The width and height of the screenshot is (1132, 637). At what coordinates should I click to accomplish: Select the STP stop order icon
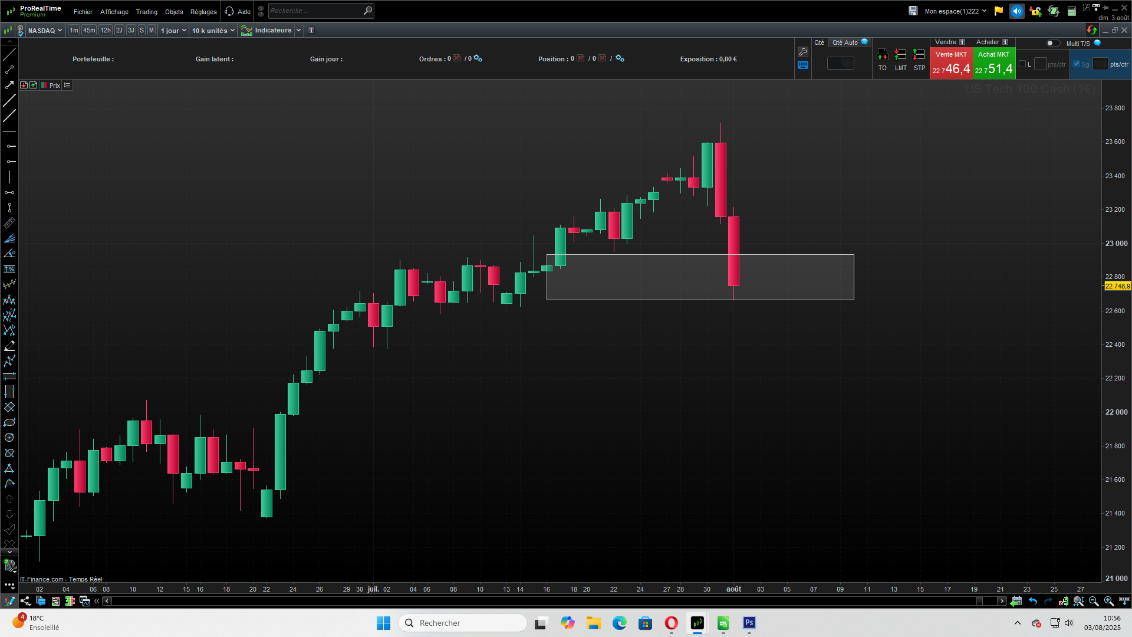click(919, 55)
